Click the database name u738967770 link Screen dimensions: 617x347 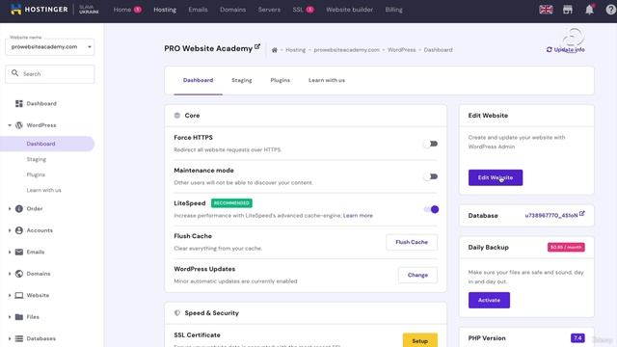(x=551, y=216)
